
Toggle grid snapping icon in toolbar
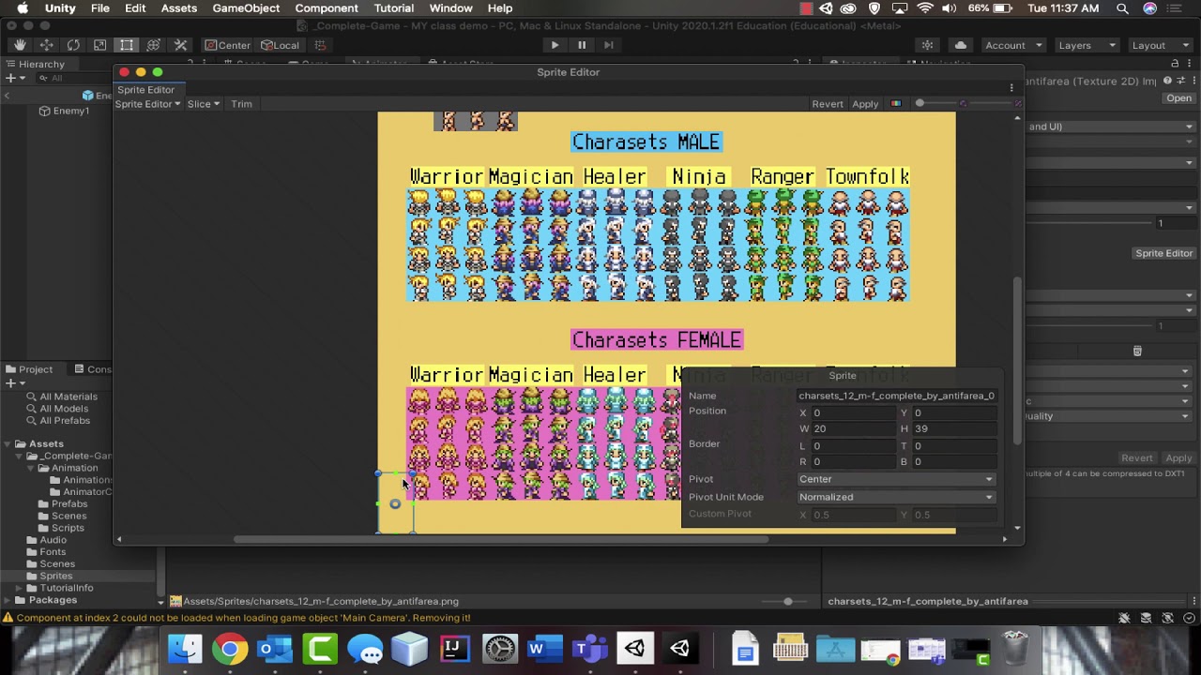point(320,45)
